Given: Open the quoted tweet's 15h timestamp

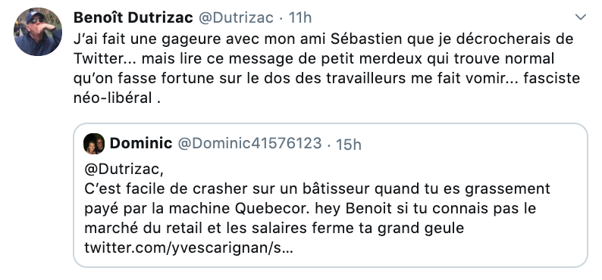Looking at the screenshot, I should 348,145.
